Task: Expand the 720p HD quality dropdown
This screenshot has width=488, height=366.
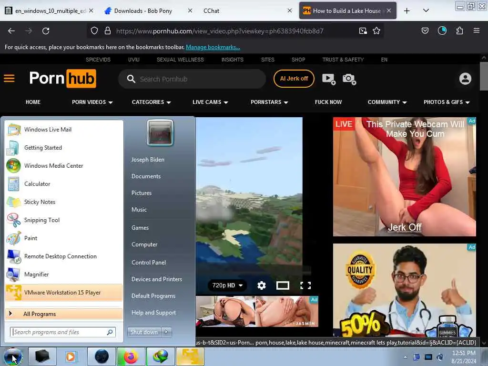Action: click(x=227, y=285)
